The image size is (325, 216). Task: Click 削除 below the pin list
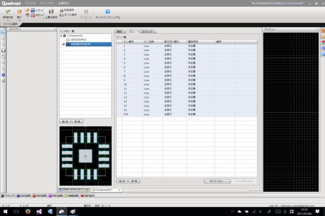[134, 181]
